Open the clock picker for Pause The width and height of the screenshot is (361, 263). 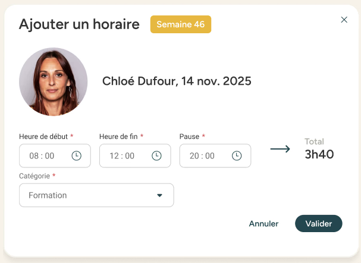(237, 156)
